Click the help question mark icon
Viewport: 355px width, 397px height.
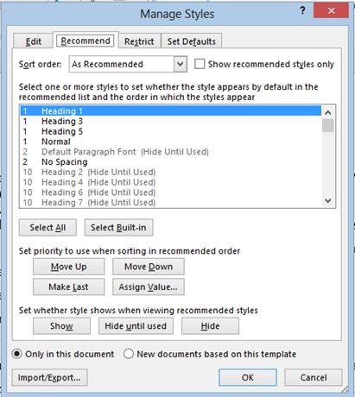click(302, 10)
